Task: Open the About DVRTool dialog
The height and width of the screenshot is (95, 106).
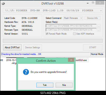Action: 12,47
